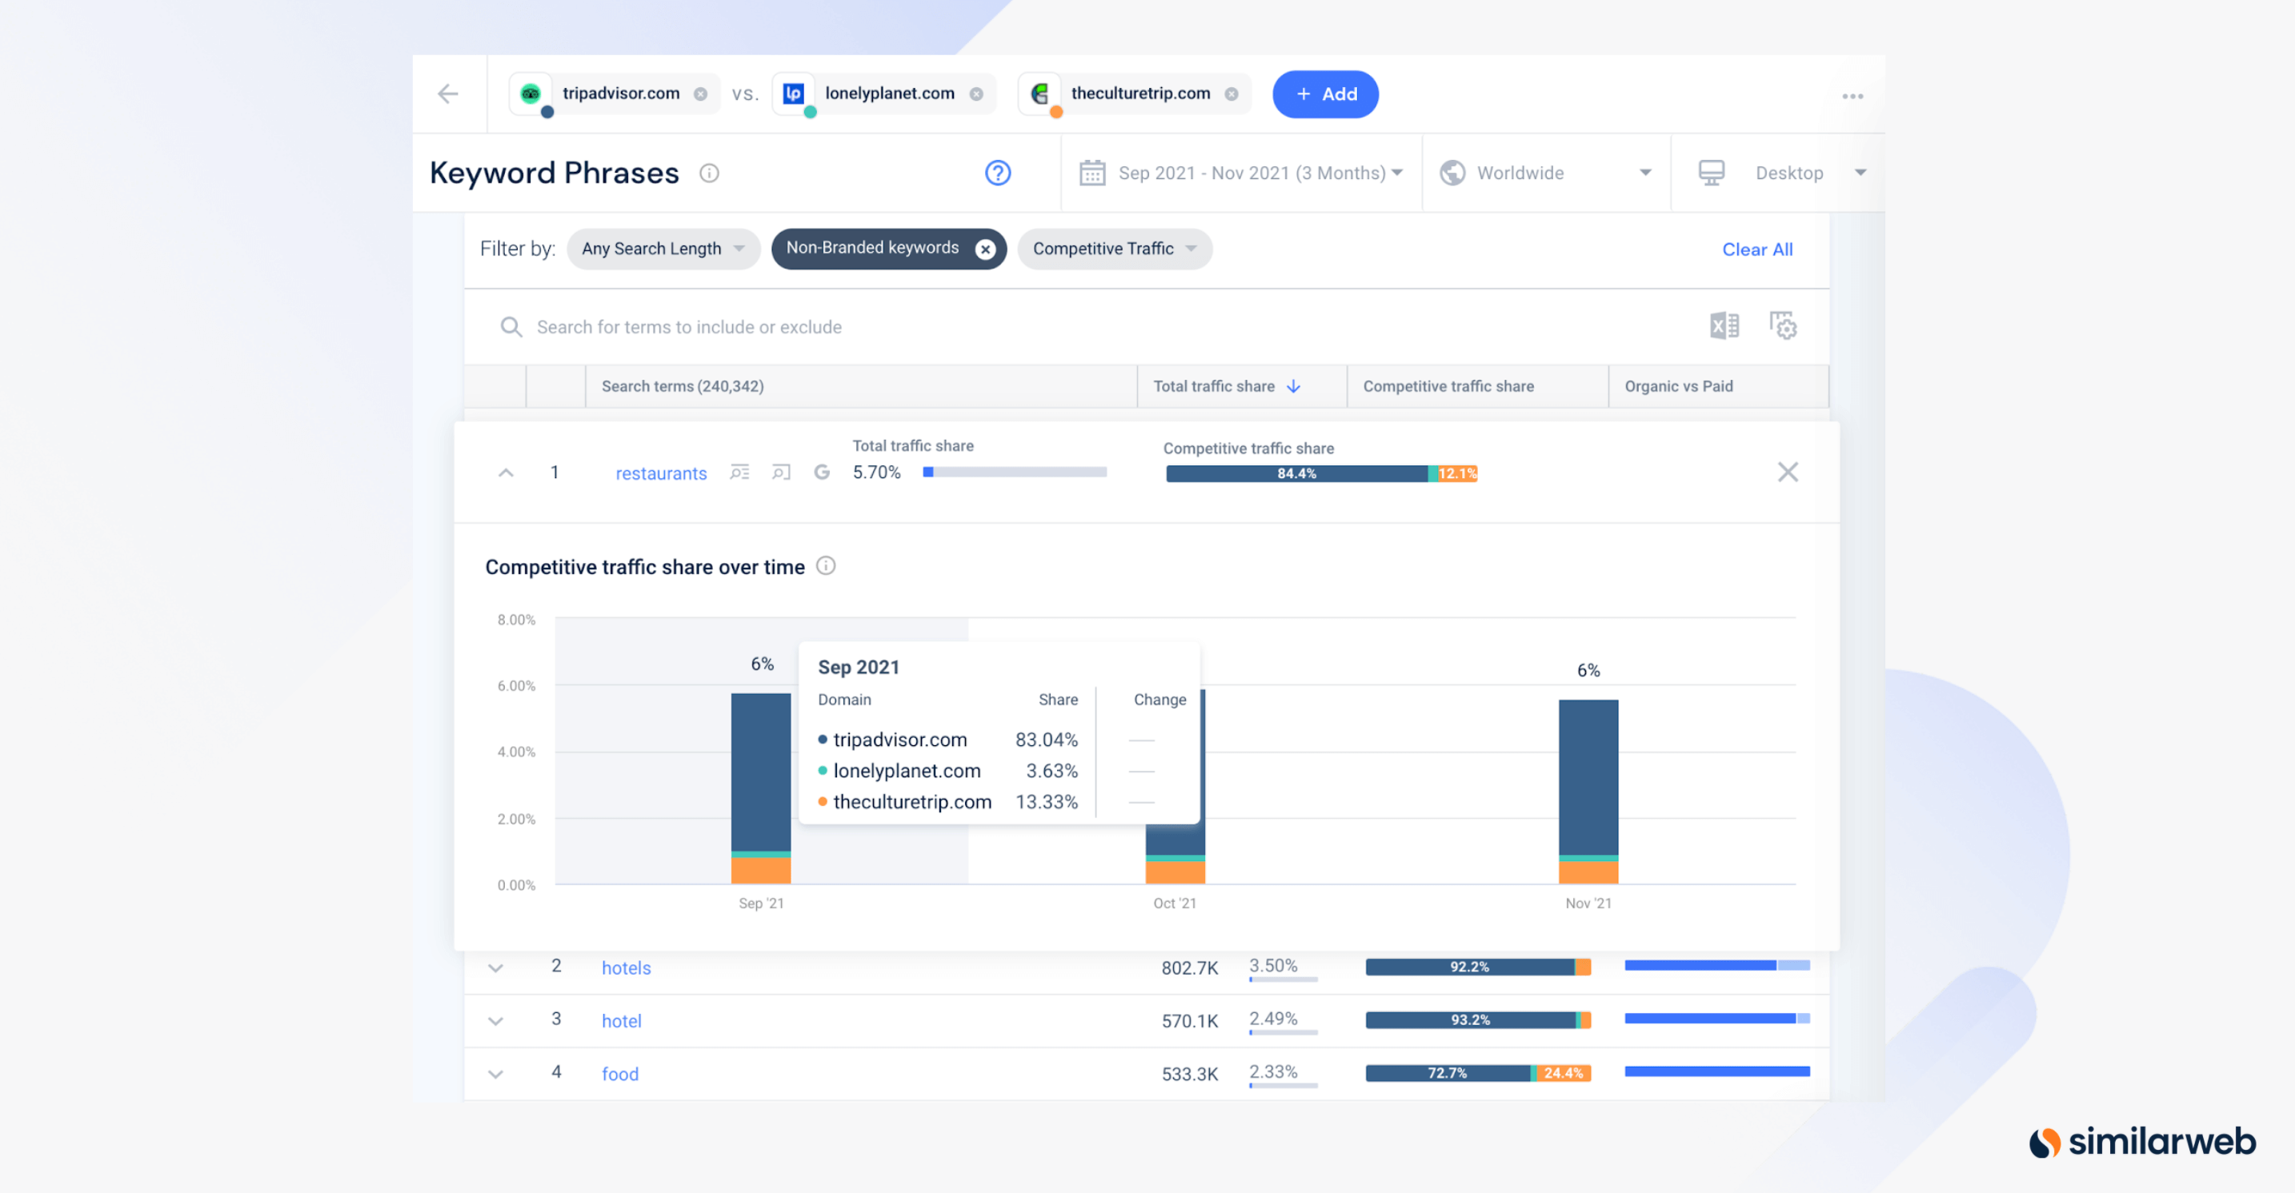Open the hotels keyword link
Image resolution: width=2295 pixels, height=1193 pixels.
point(627,968)
